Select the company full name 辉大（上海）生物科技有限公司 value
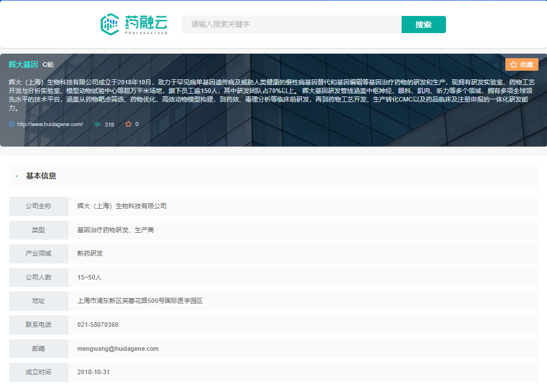The width and height of the screenshot is (547, 389). (121, 206)
